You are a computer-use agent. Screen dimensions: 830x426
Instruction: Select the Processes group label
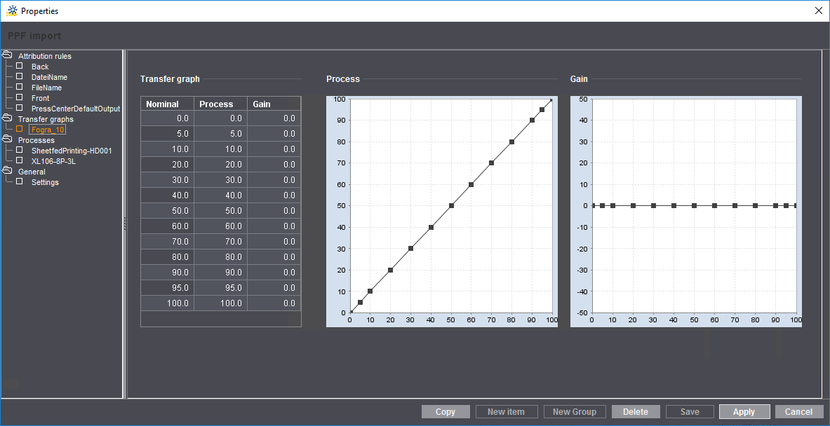(36, 140)
